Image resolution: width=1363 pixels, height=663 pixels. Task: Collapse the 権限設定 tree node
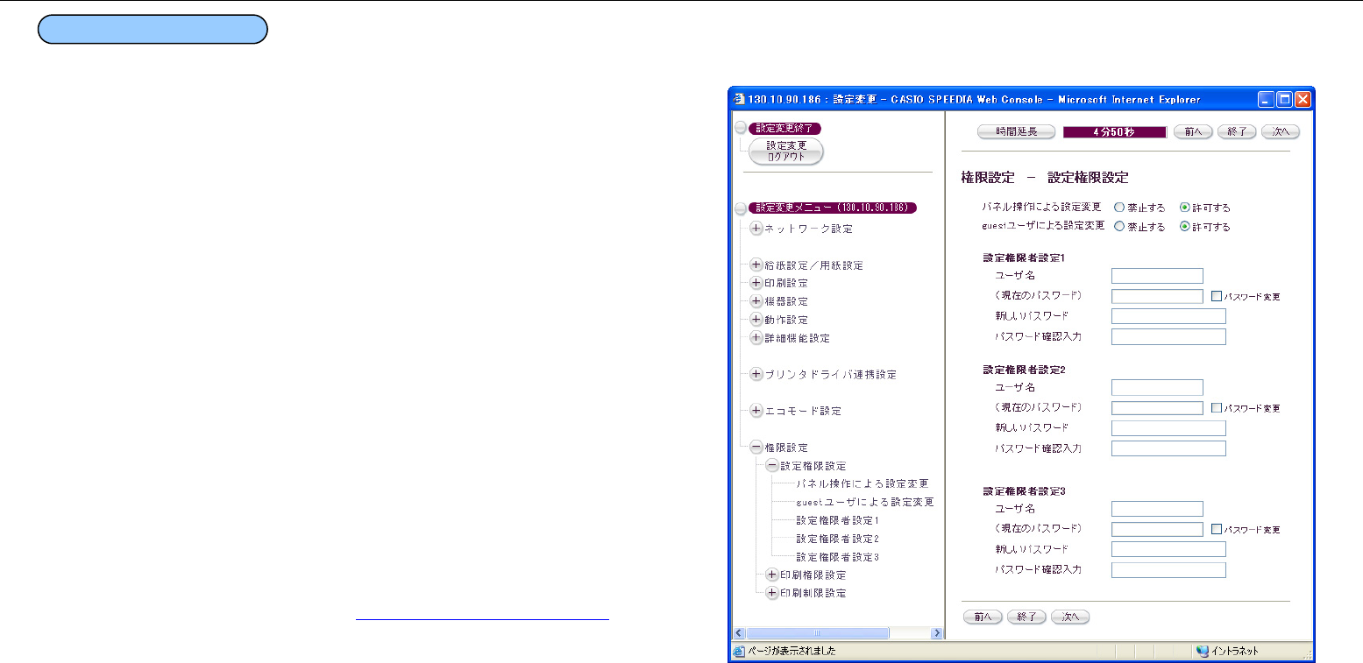pos(756,447)
